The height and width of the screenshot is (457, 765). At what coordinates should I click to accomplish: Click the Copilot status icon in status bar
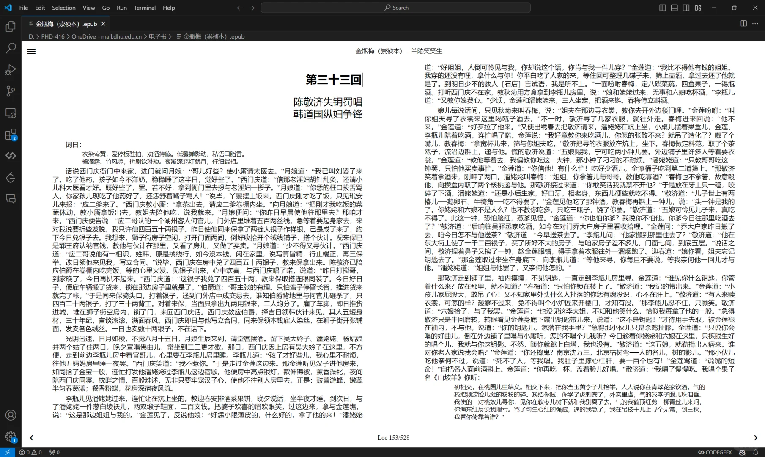pyautogui.click(x=742, y=452)
